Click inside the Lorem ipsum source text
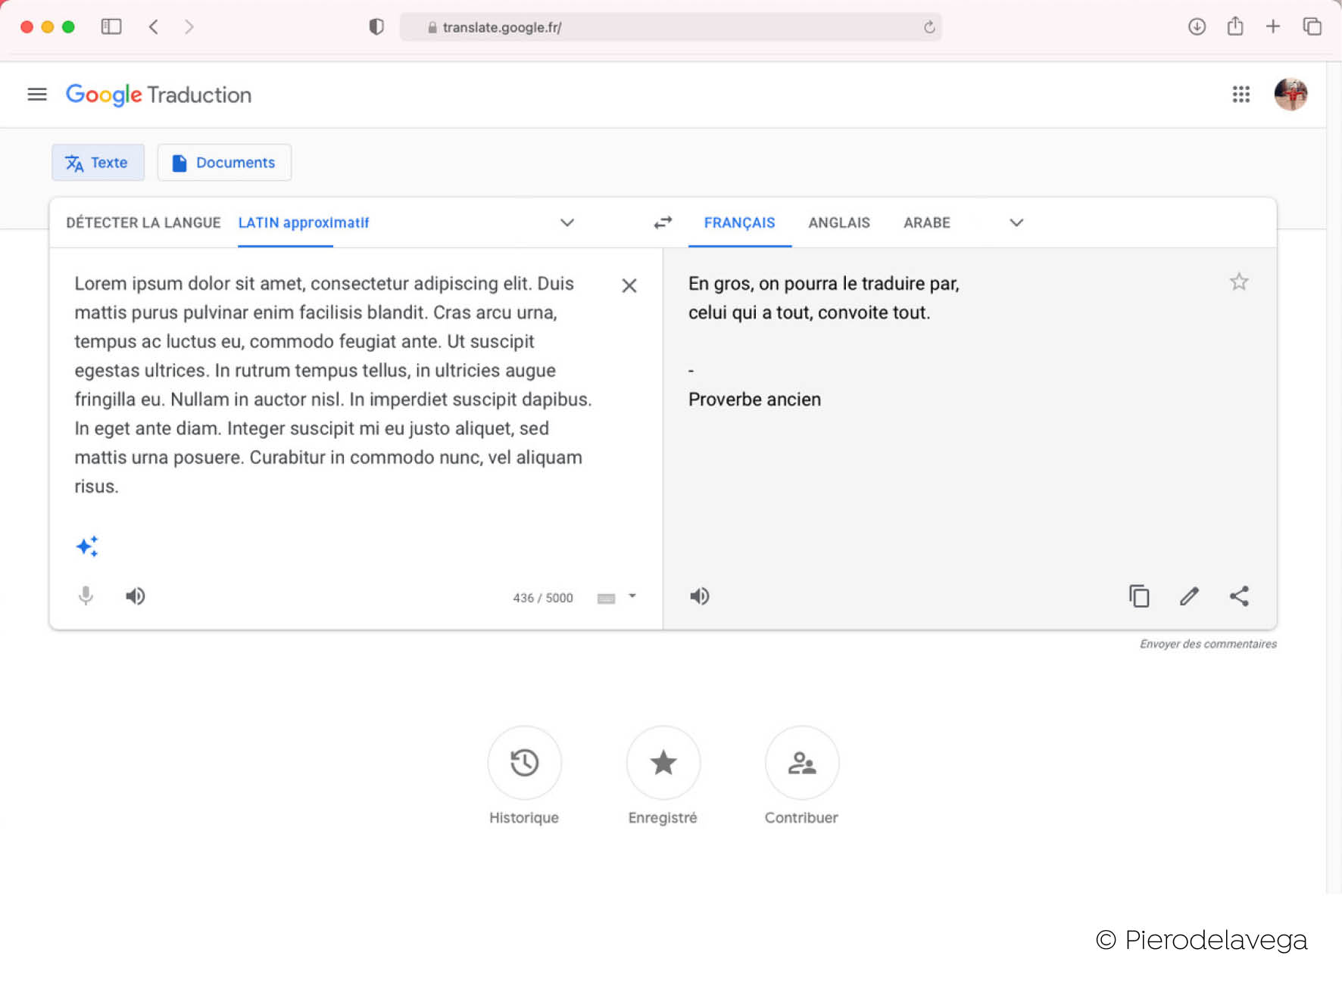This screenshot has height=983, width=1342. click(x=333, y=384)
